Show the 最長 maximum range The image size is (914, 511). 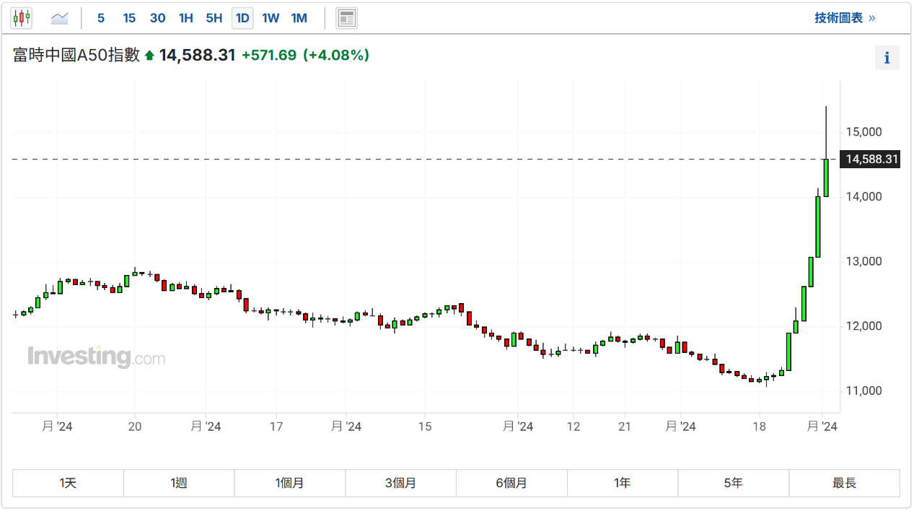pyautogui.click(x=844, y=483)
